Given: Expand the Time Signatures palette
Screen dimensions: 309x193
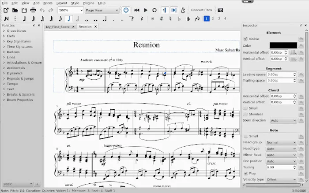Looking at the screenshot, I should click(19, 47).
